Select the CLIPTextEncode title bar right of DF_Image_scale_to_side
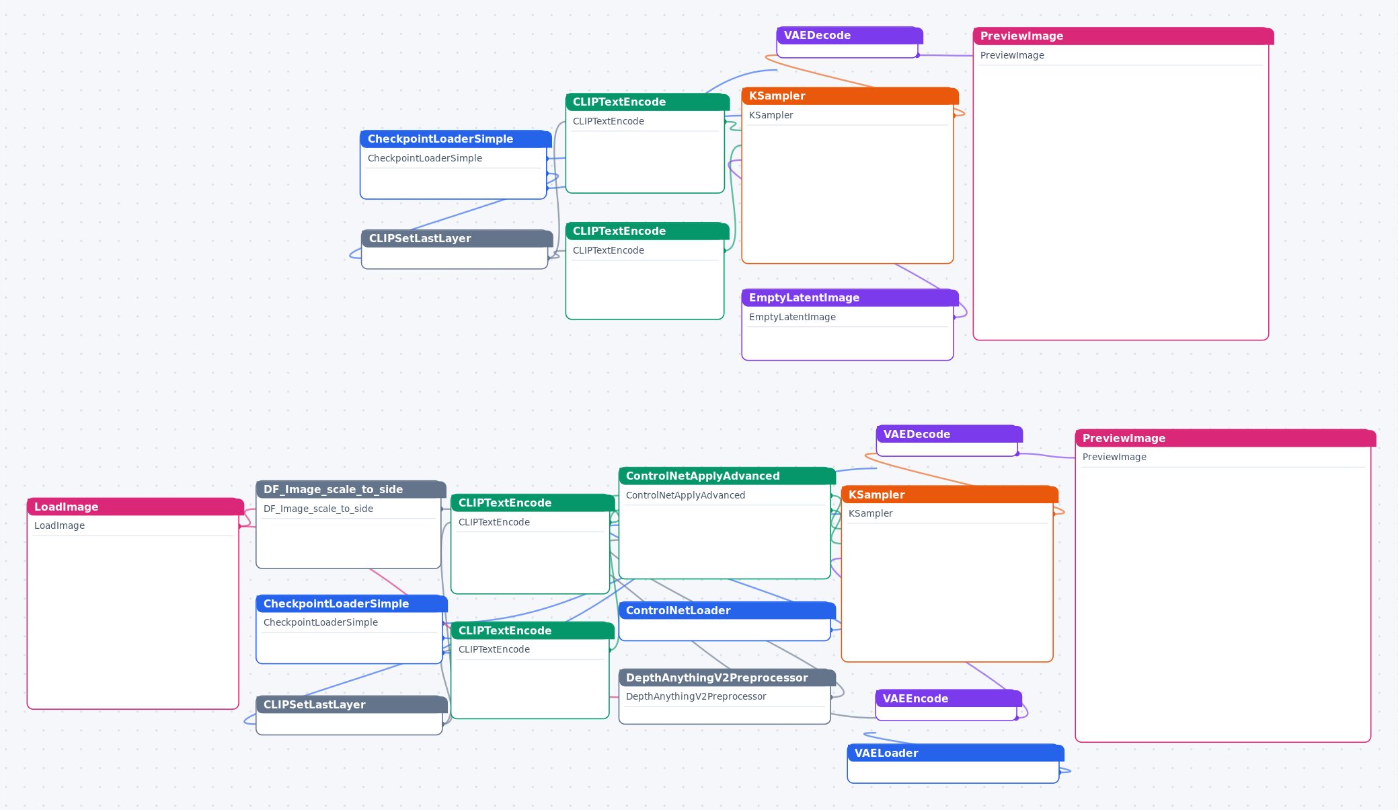The image size is (1398, 810). (x=533, y=503)
